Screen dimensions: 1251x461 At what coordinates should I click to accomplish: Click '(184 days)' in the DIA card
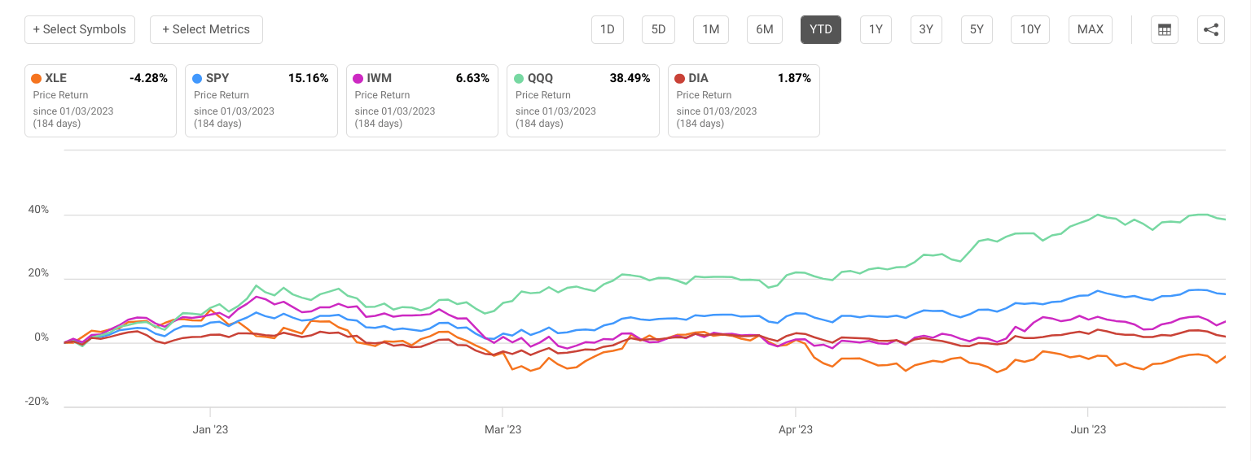(x=700, y=124)
